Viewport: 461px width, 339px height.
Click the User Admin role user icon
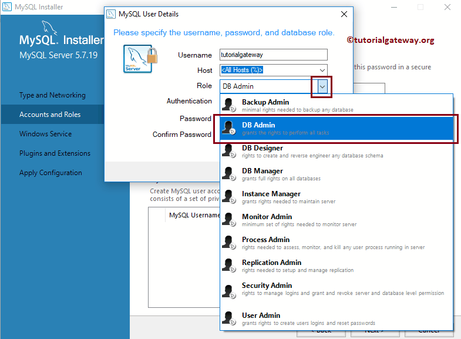[x=229, y=318]
